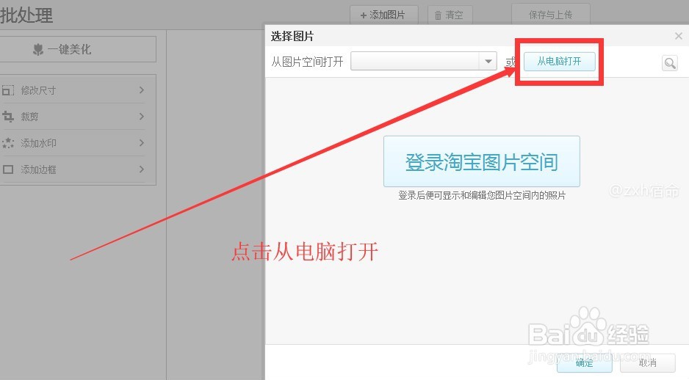Expand the chevron on the 裁剪 row
The width and height of the screenshot is (689, 380).
142,117
